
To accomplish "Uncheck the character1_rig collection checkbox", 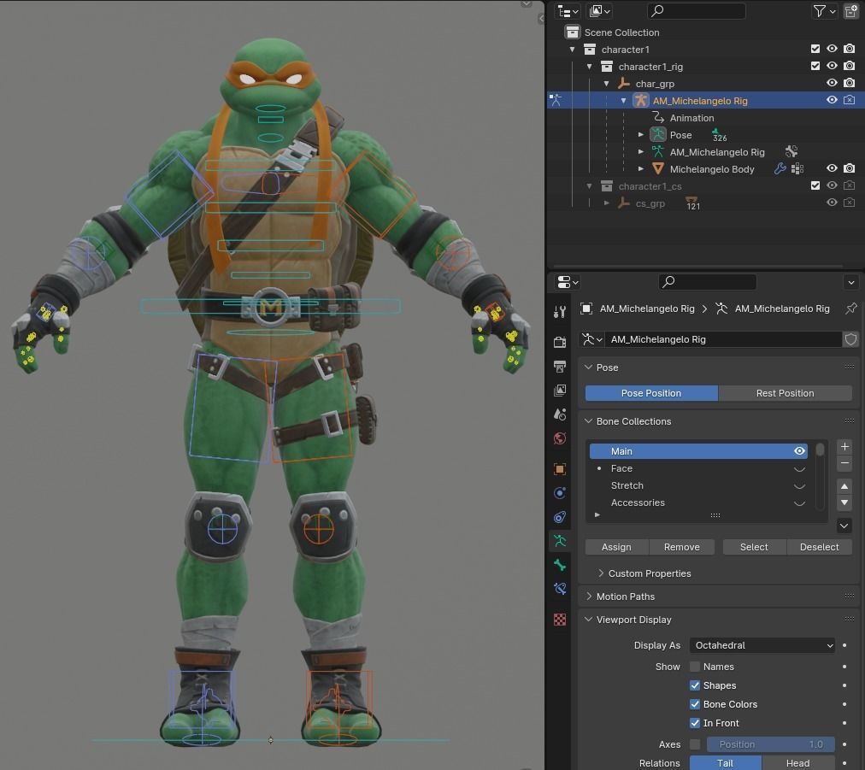I will [x=815, y=66].
